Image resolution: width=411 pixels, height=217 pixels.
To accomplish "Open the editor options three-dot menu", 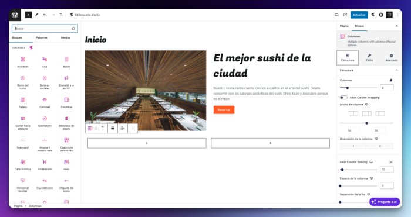I will 397,15.
